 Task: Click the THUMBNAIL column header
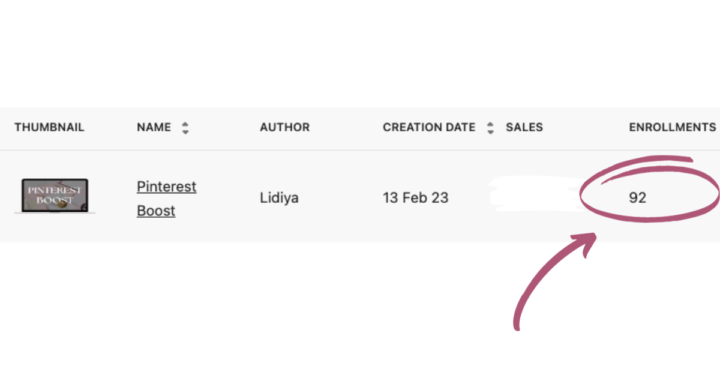coord(49,128)
